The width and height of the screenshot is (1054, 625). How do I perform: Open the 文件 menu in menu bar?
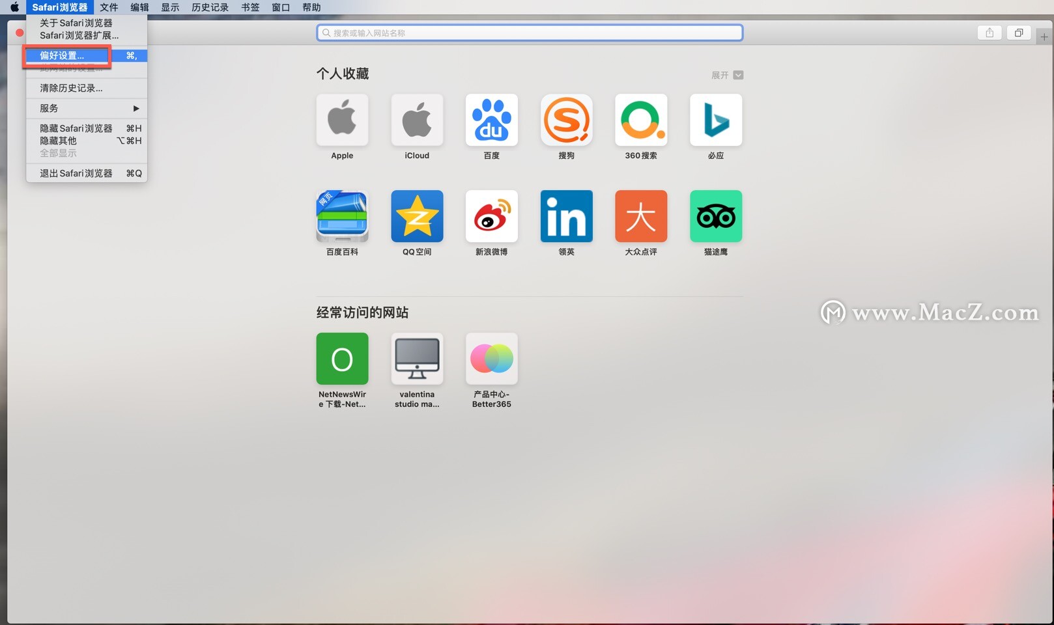pyautogui.click(x=109, y=7)
